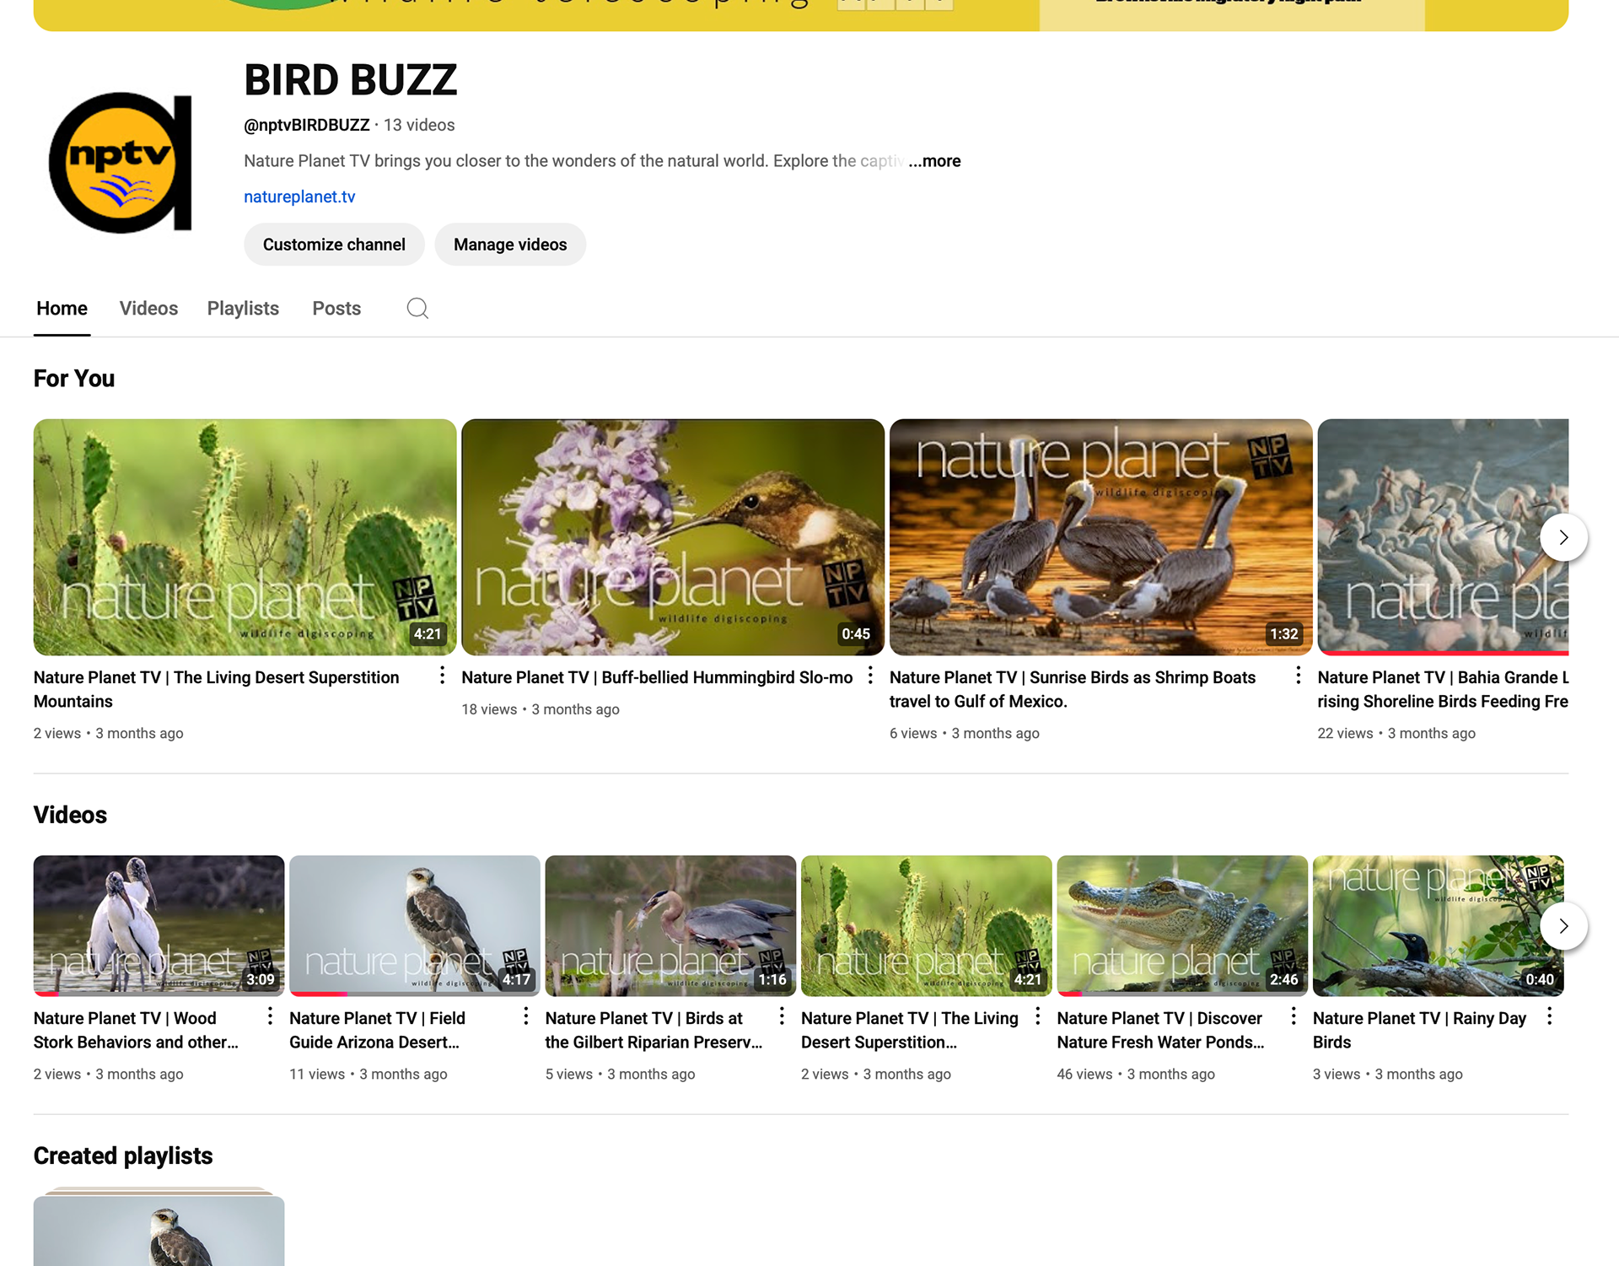The image size is (1619, 1266).
Task: Open three-dot menu for Wood Stork video
Action: coord(270,1015)
